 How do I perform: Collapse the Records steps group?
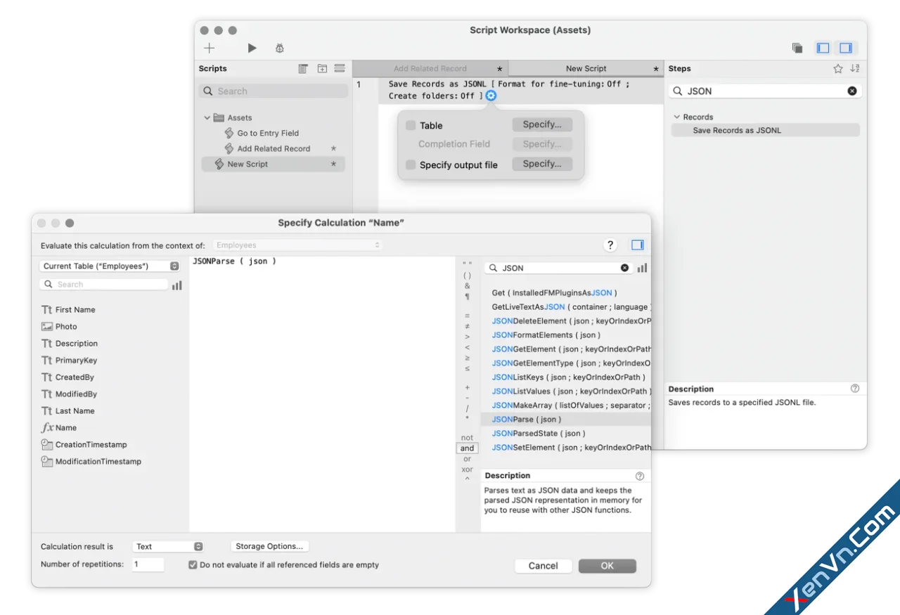(676, 117)
